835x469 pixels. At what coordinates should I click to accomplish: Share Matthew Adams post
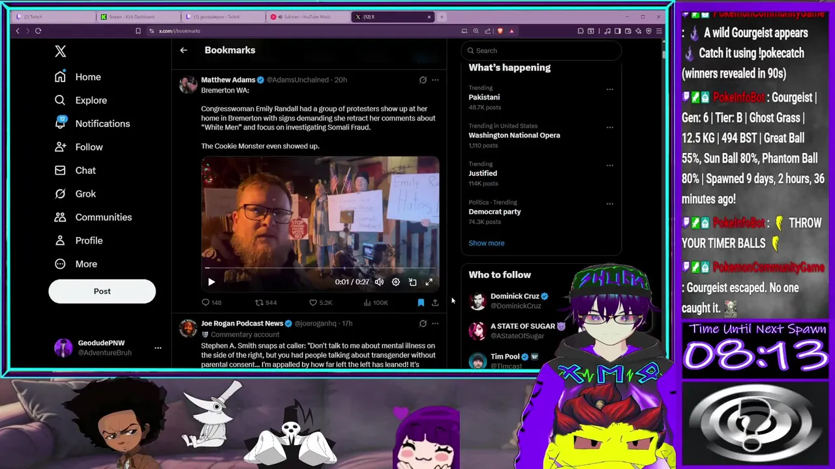(435, 302)
